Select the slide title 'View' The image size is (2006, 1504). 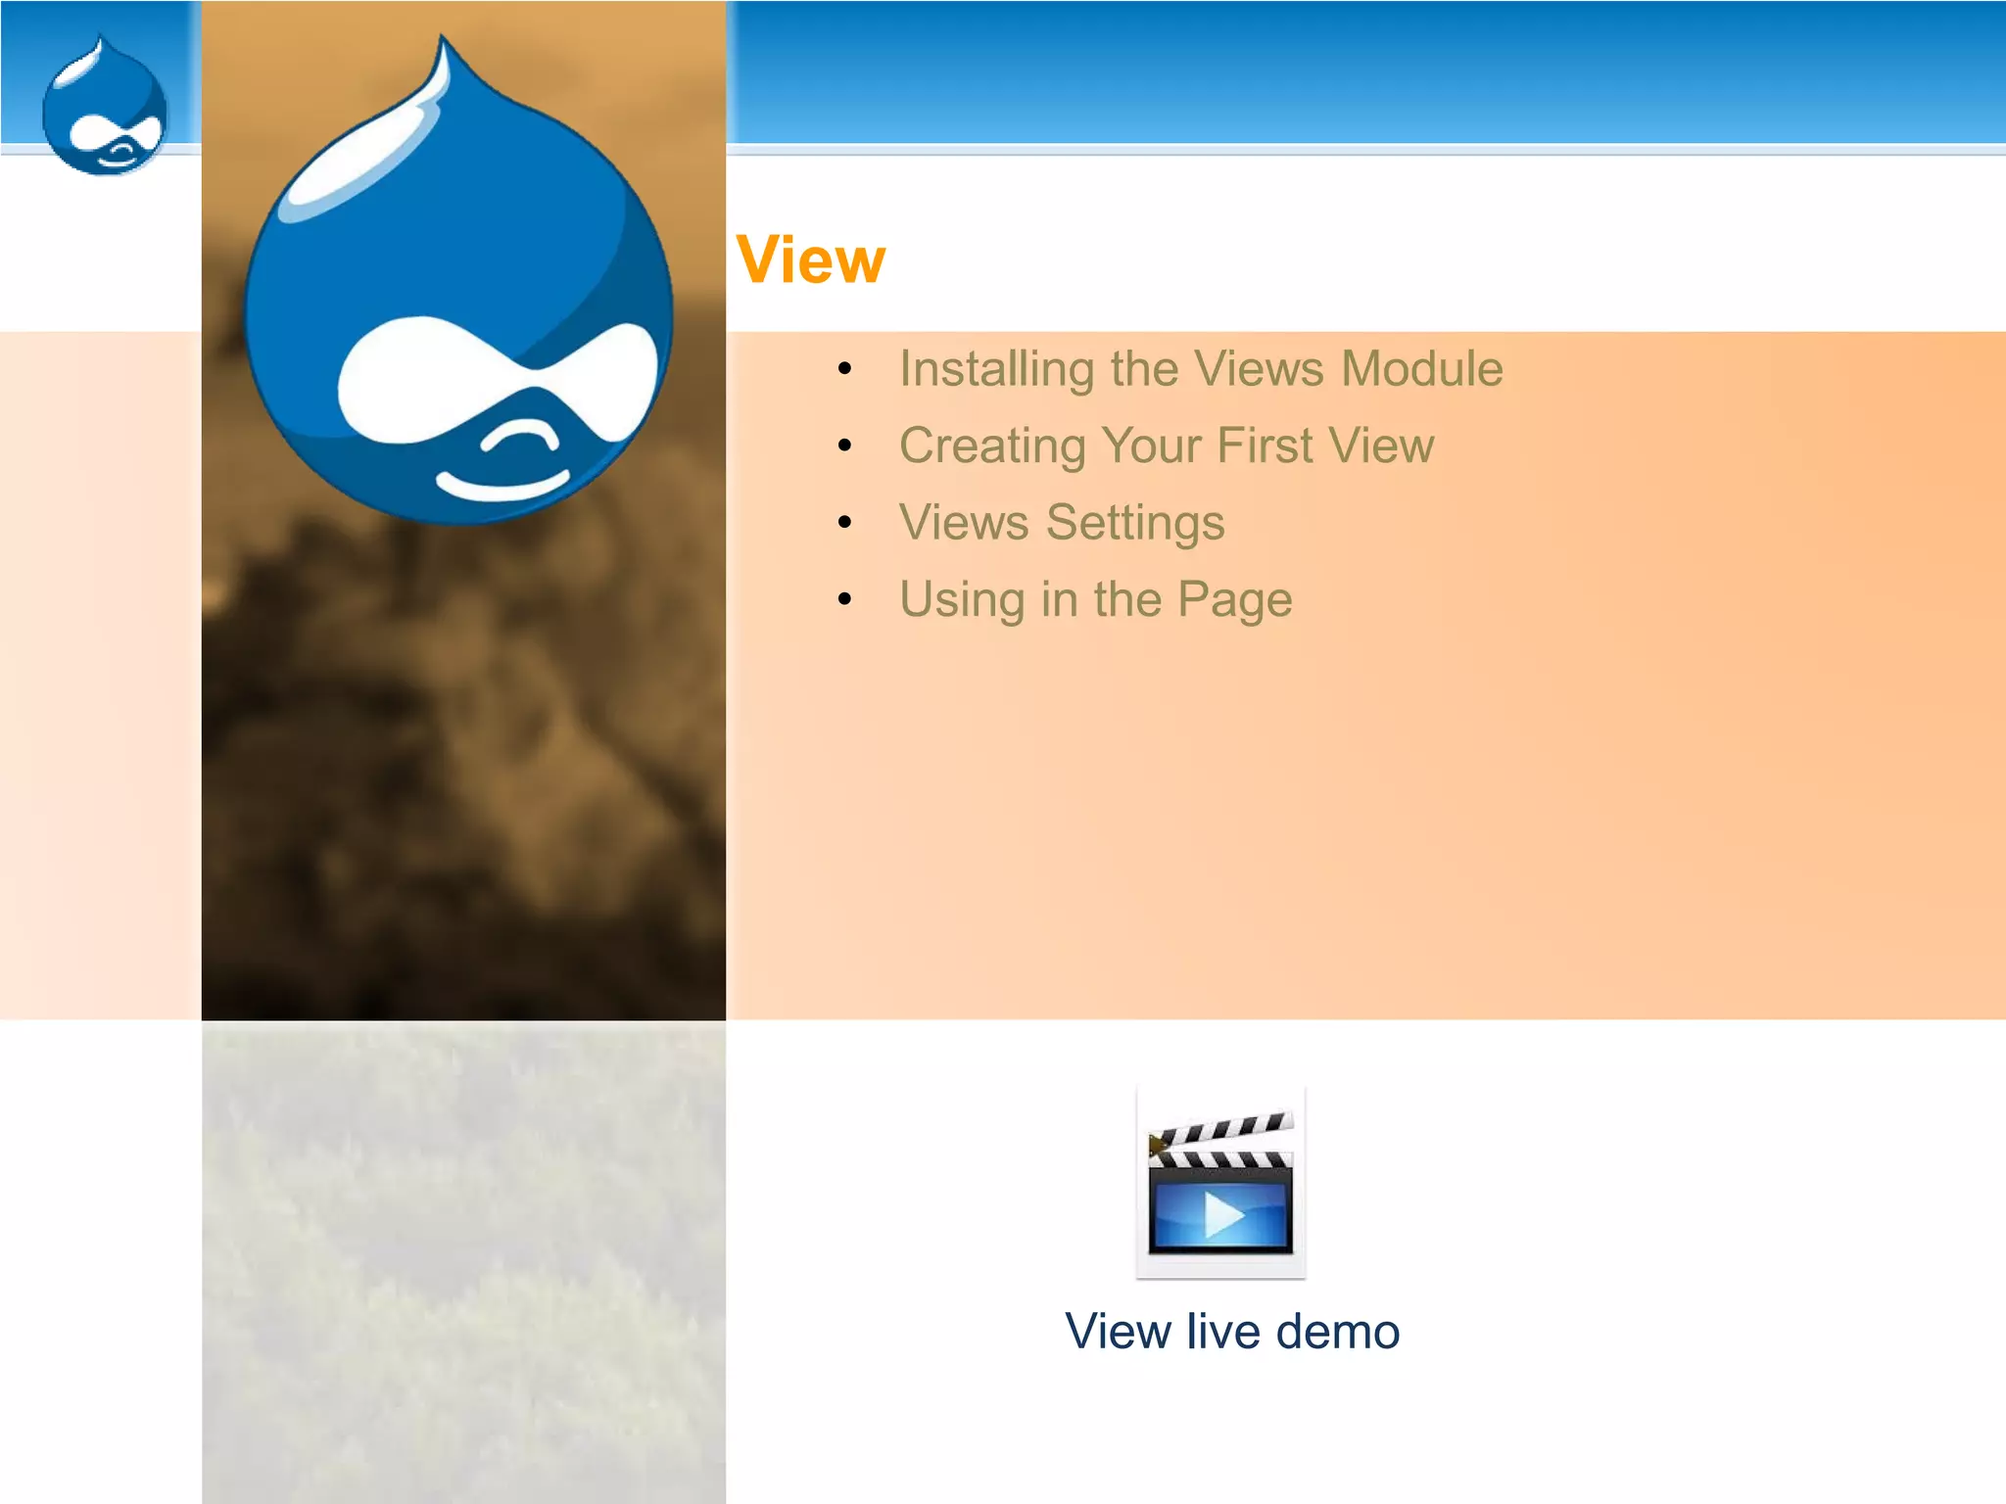[x=810, y=260]
